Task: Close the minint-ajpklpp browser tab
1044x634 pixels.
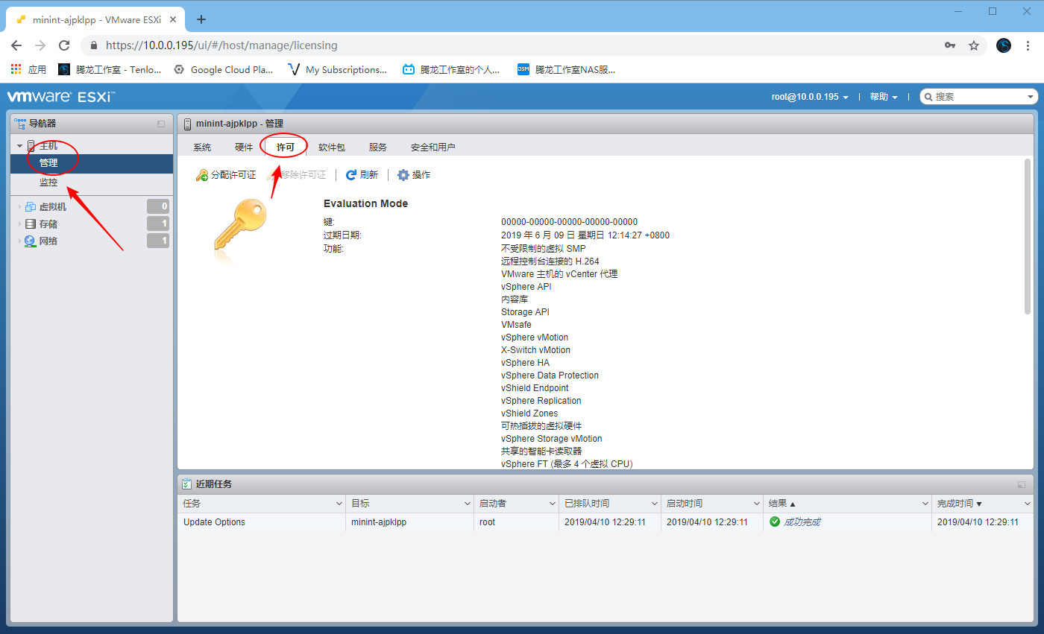Action: coord(173,19)
